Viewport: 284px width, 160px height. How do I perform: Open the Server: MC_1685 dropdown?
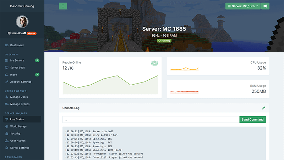tap(243, 6)
